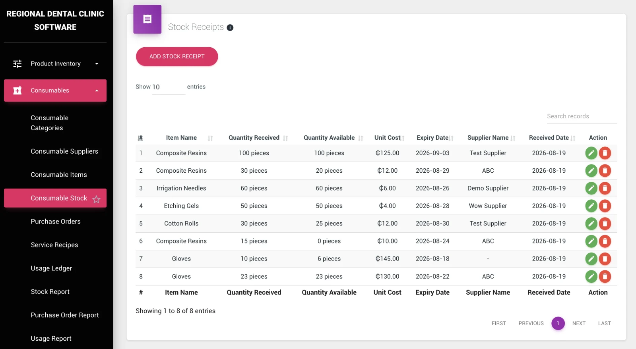Click the Product Inventory sliders icon
This screenshot has width=636, height=349.
point(17,64)
